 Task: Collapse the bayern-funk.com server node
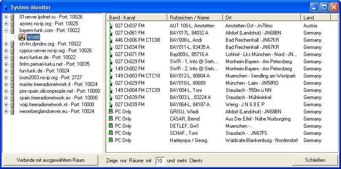click(x=6, y=30)
